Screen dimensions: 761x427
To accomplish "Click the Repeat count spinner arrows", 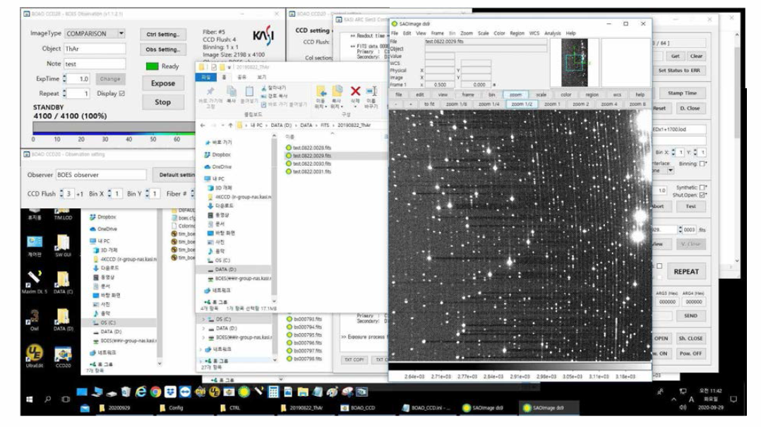I will [64, 93].
